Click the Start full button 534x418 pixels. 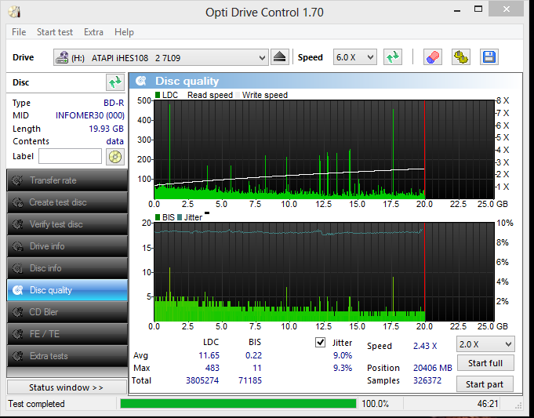tap(485, 363)
